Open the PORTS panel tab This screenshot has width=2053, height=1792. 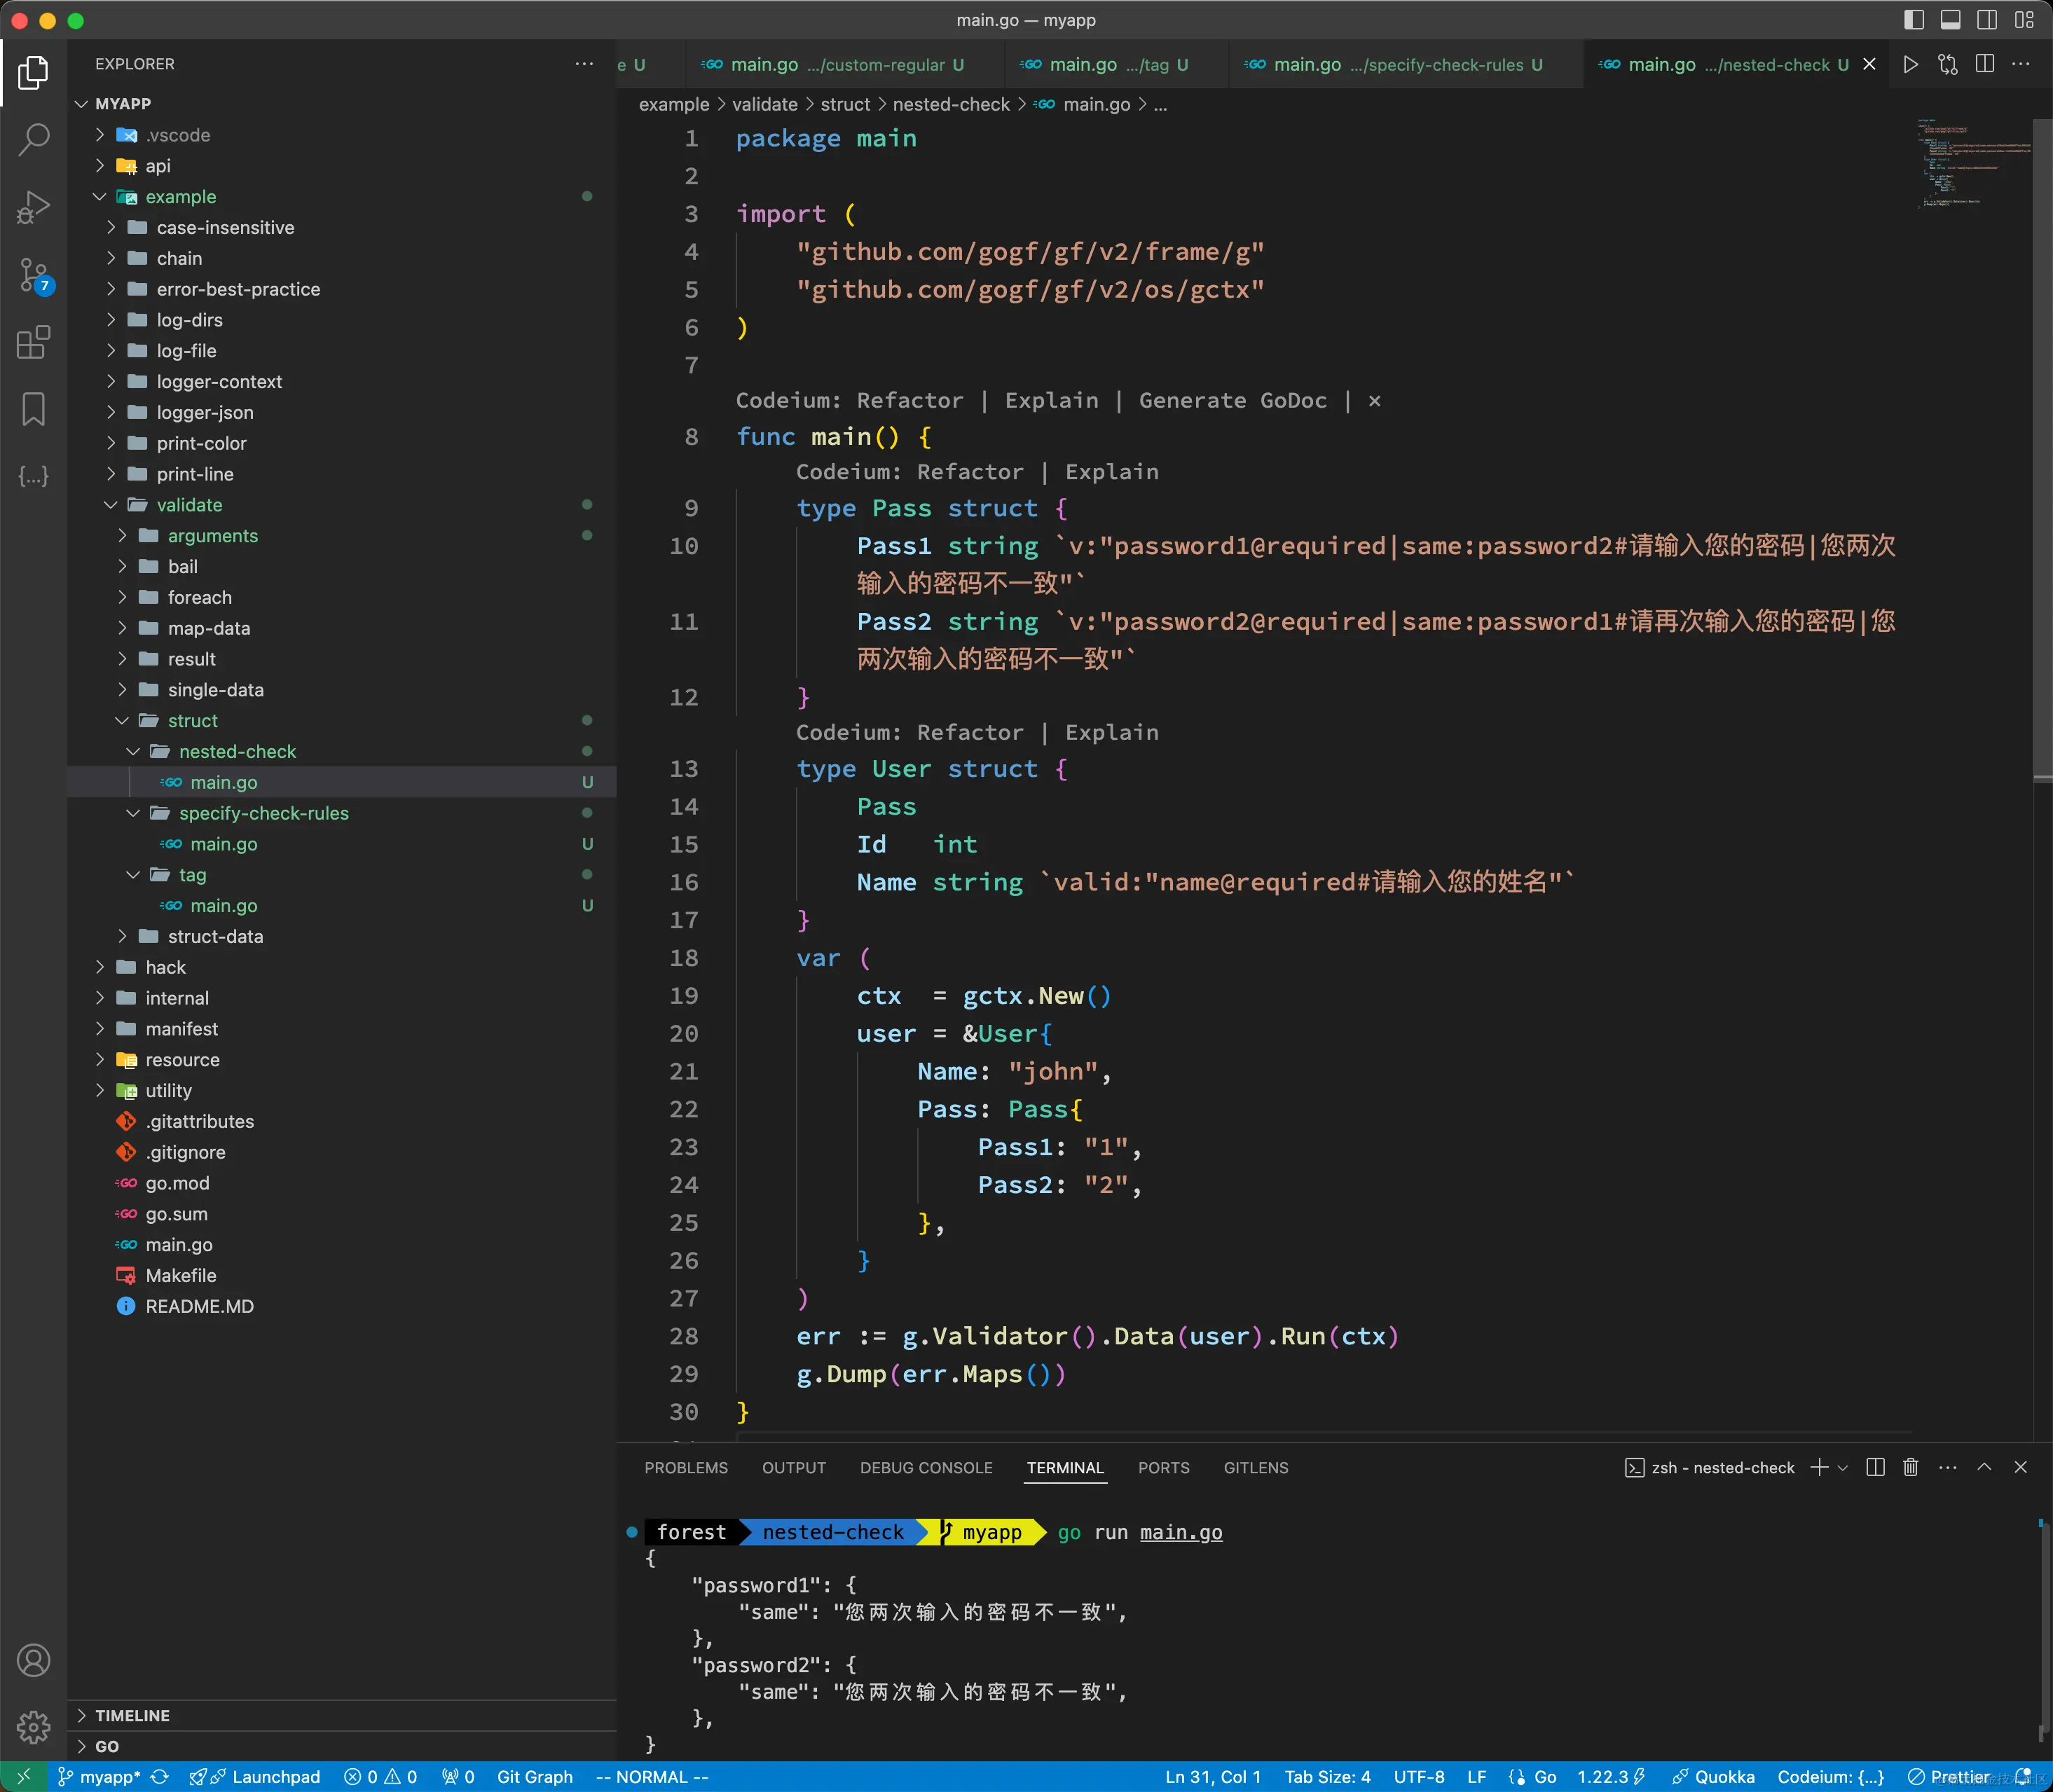click(x=1164, y=1467)
